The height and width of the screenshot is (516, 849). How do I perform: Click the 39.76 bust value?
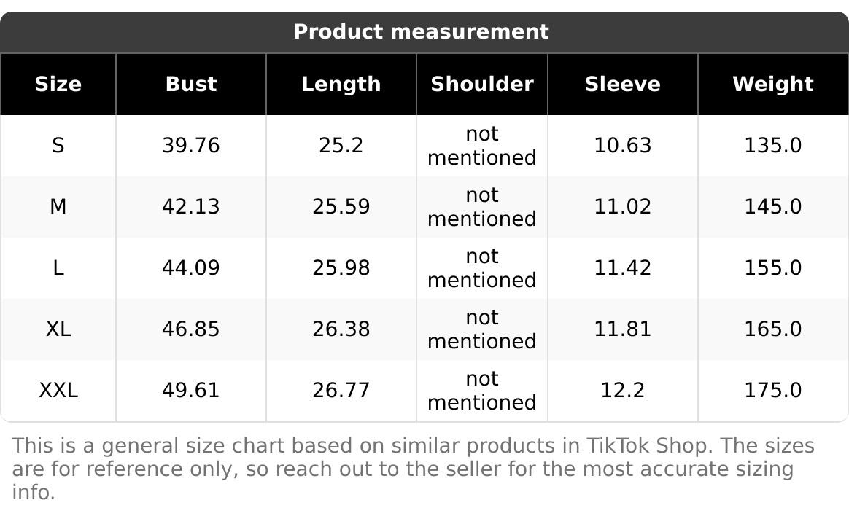(191, 146)
